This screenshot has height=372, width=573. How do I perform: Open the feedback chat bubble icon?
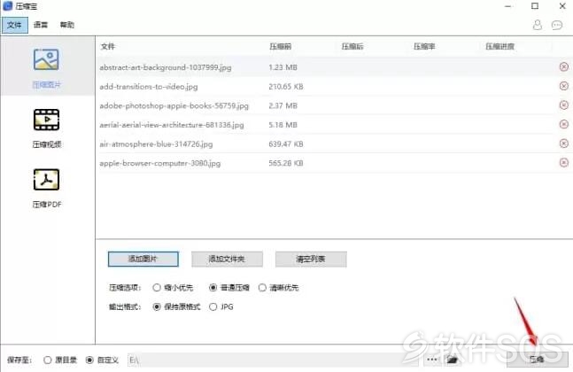point(557,25)
